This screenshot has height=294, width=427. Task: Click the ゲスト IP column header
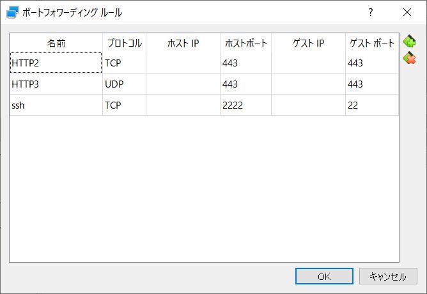pyautogui.click(x=308, y=43)
